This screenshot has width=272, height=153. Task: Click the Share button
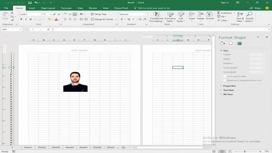[255, 8]
